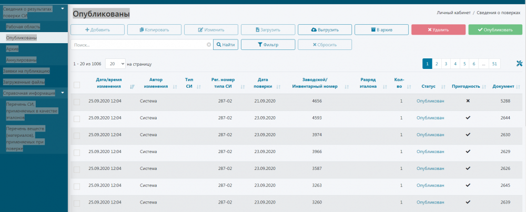The image size is (526, 212).
Task: Collapse Сведения о результатах поверки СИ section
Action: point(63,9)
